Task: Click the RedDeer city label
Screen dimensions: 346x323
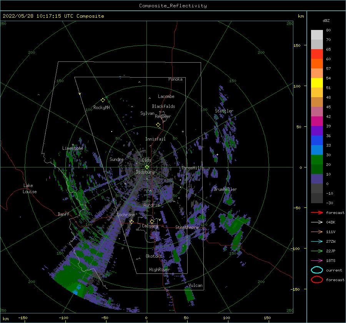Action: tap(163, 116)
